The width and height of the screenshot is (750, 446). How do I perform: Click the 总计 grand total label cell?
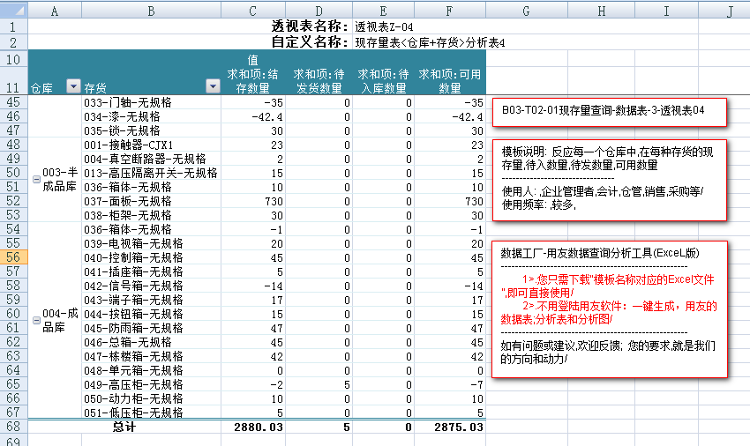click(124, 427)
